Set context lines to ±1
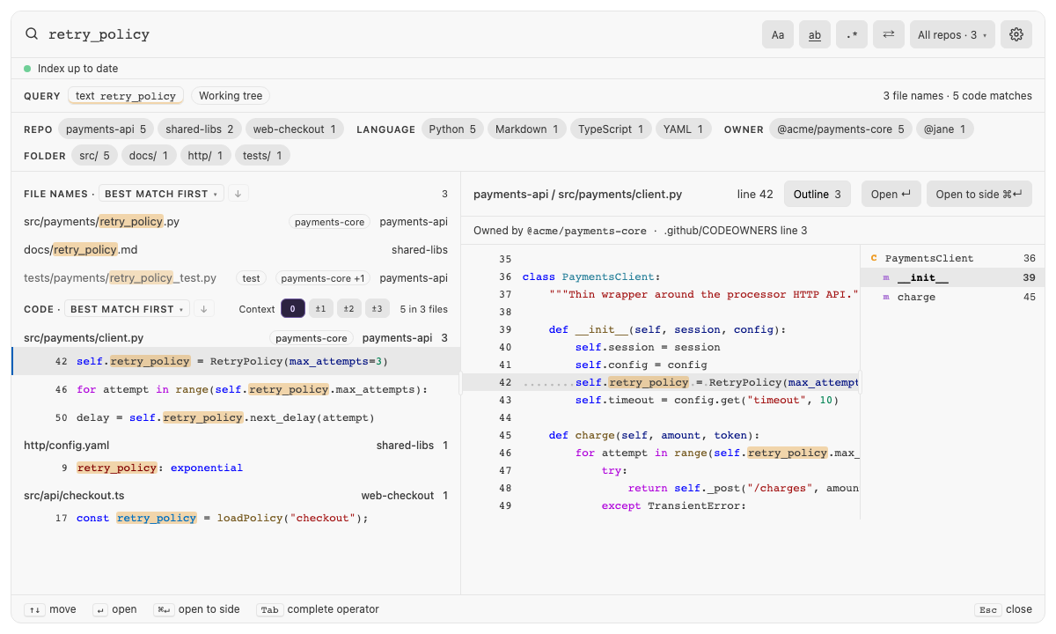This screenshot has height=634, width=1056. (x=321, y=309)
